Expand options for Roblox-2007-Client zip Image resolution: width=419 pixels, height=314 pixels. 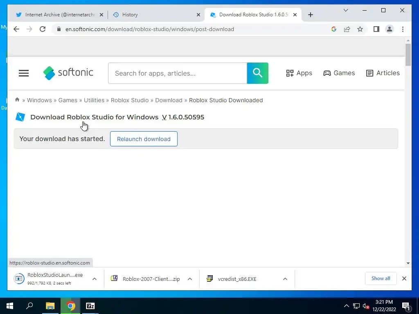click(190, 279)
